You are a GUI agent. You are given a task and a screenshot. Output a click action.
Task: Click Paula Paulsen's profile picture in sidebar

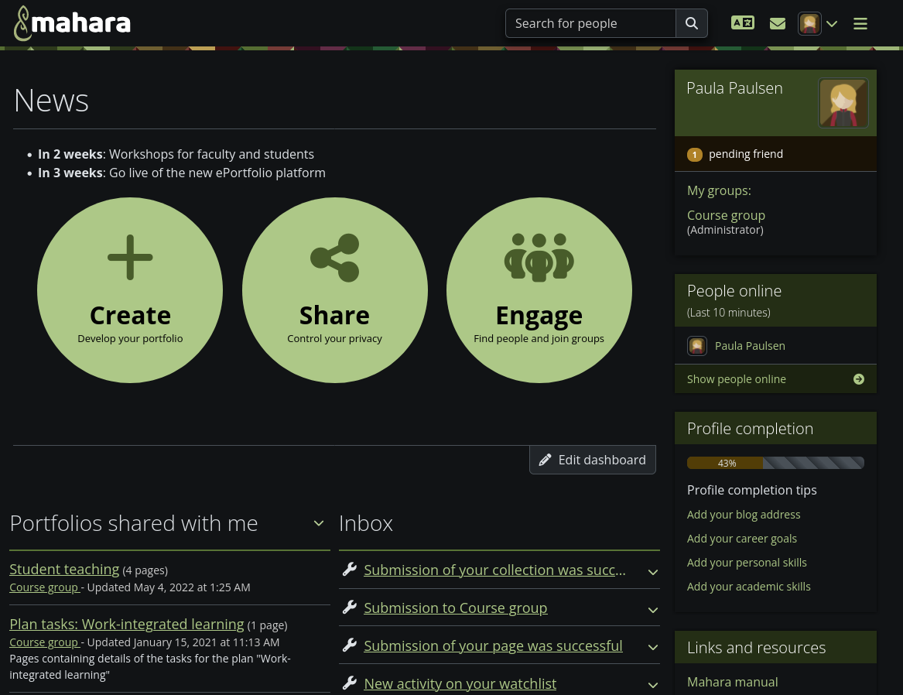pyautogui.click(x=843, y=103)
